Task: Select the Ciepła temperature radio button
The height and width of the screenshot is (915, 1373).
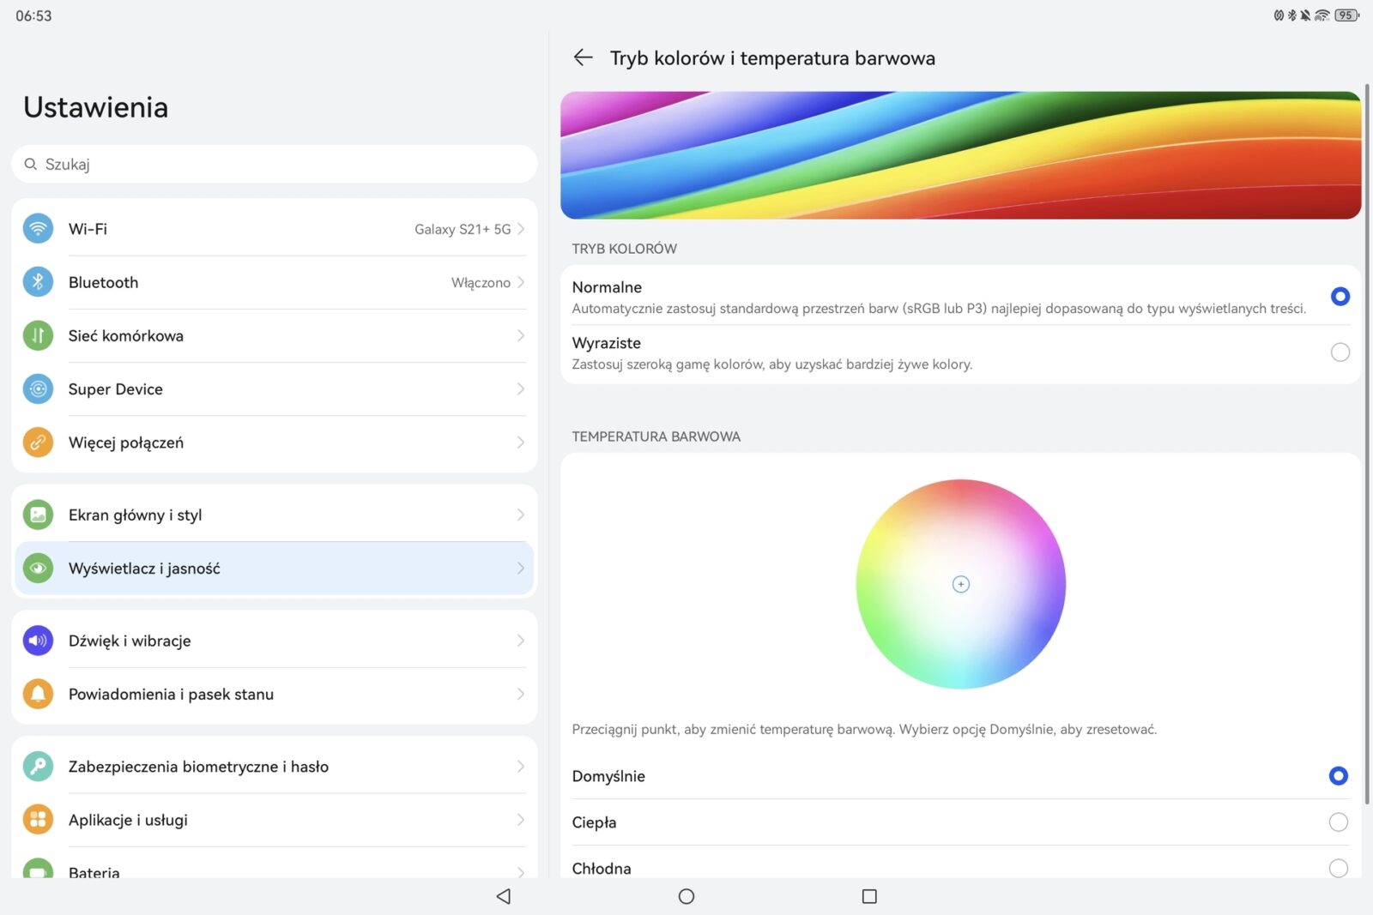Action: coord(1338,822)
